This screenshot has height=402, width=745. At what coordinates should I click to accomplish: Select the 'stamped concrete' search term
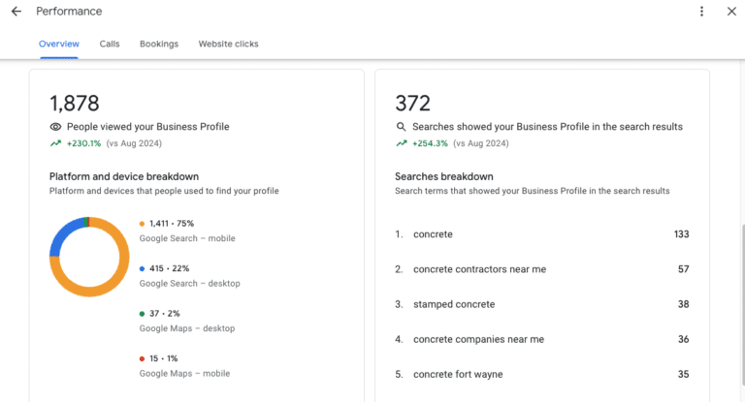pos(454,304)
